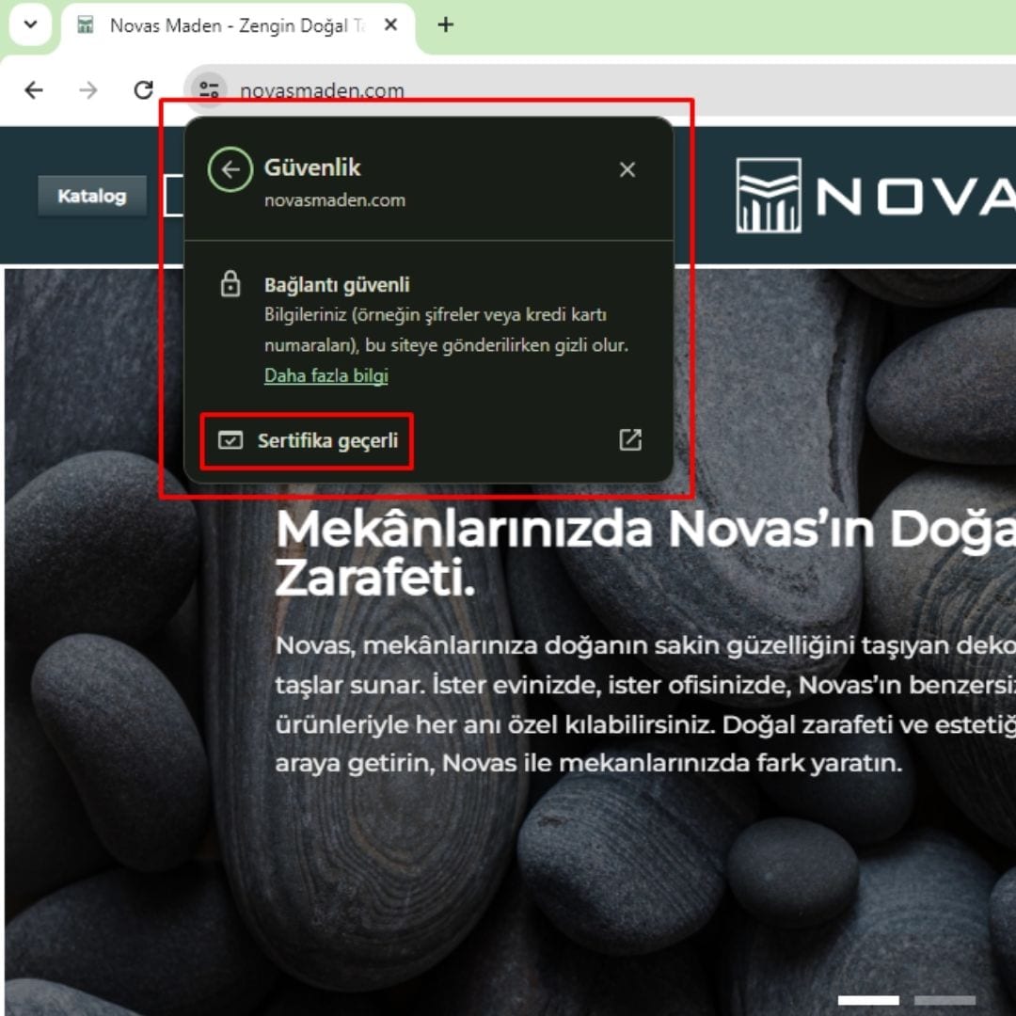The width and height of the screenshot is (1016, 1016).
Task: Click the Güvenlik popup title
Action: tap(311, 167)
